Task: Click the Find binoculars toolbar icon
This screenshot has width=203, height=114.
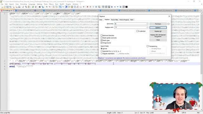Action: pyautogui.click(x=40, y=7)
